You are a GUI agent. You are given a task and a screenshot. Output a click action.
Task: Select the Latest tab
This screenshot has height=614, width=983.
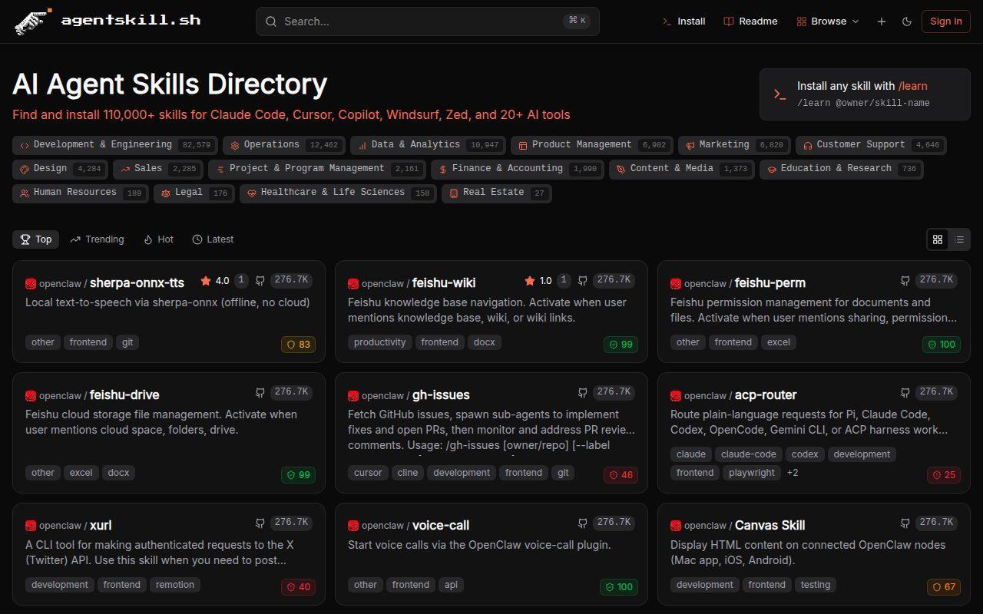click(x=213, y=239)
